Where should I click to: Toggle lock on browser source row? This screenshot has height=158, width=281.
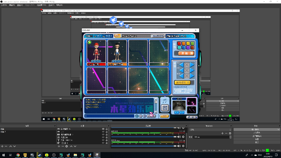pos(107,143)
